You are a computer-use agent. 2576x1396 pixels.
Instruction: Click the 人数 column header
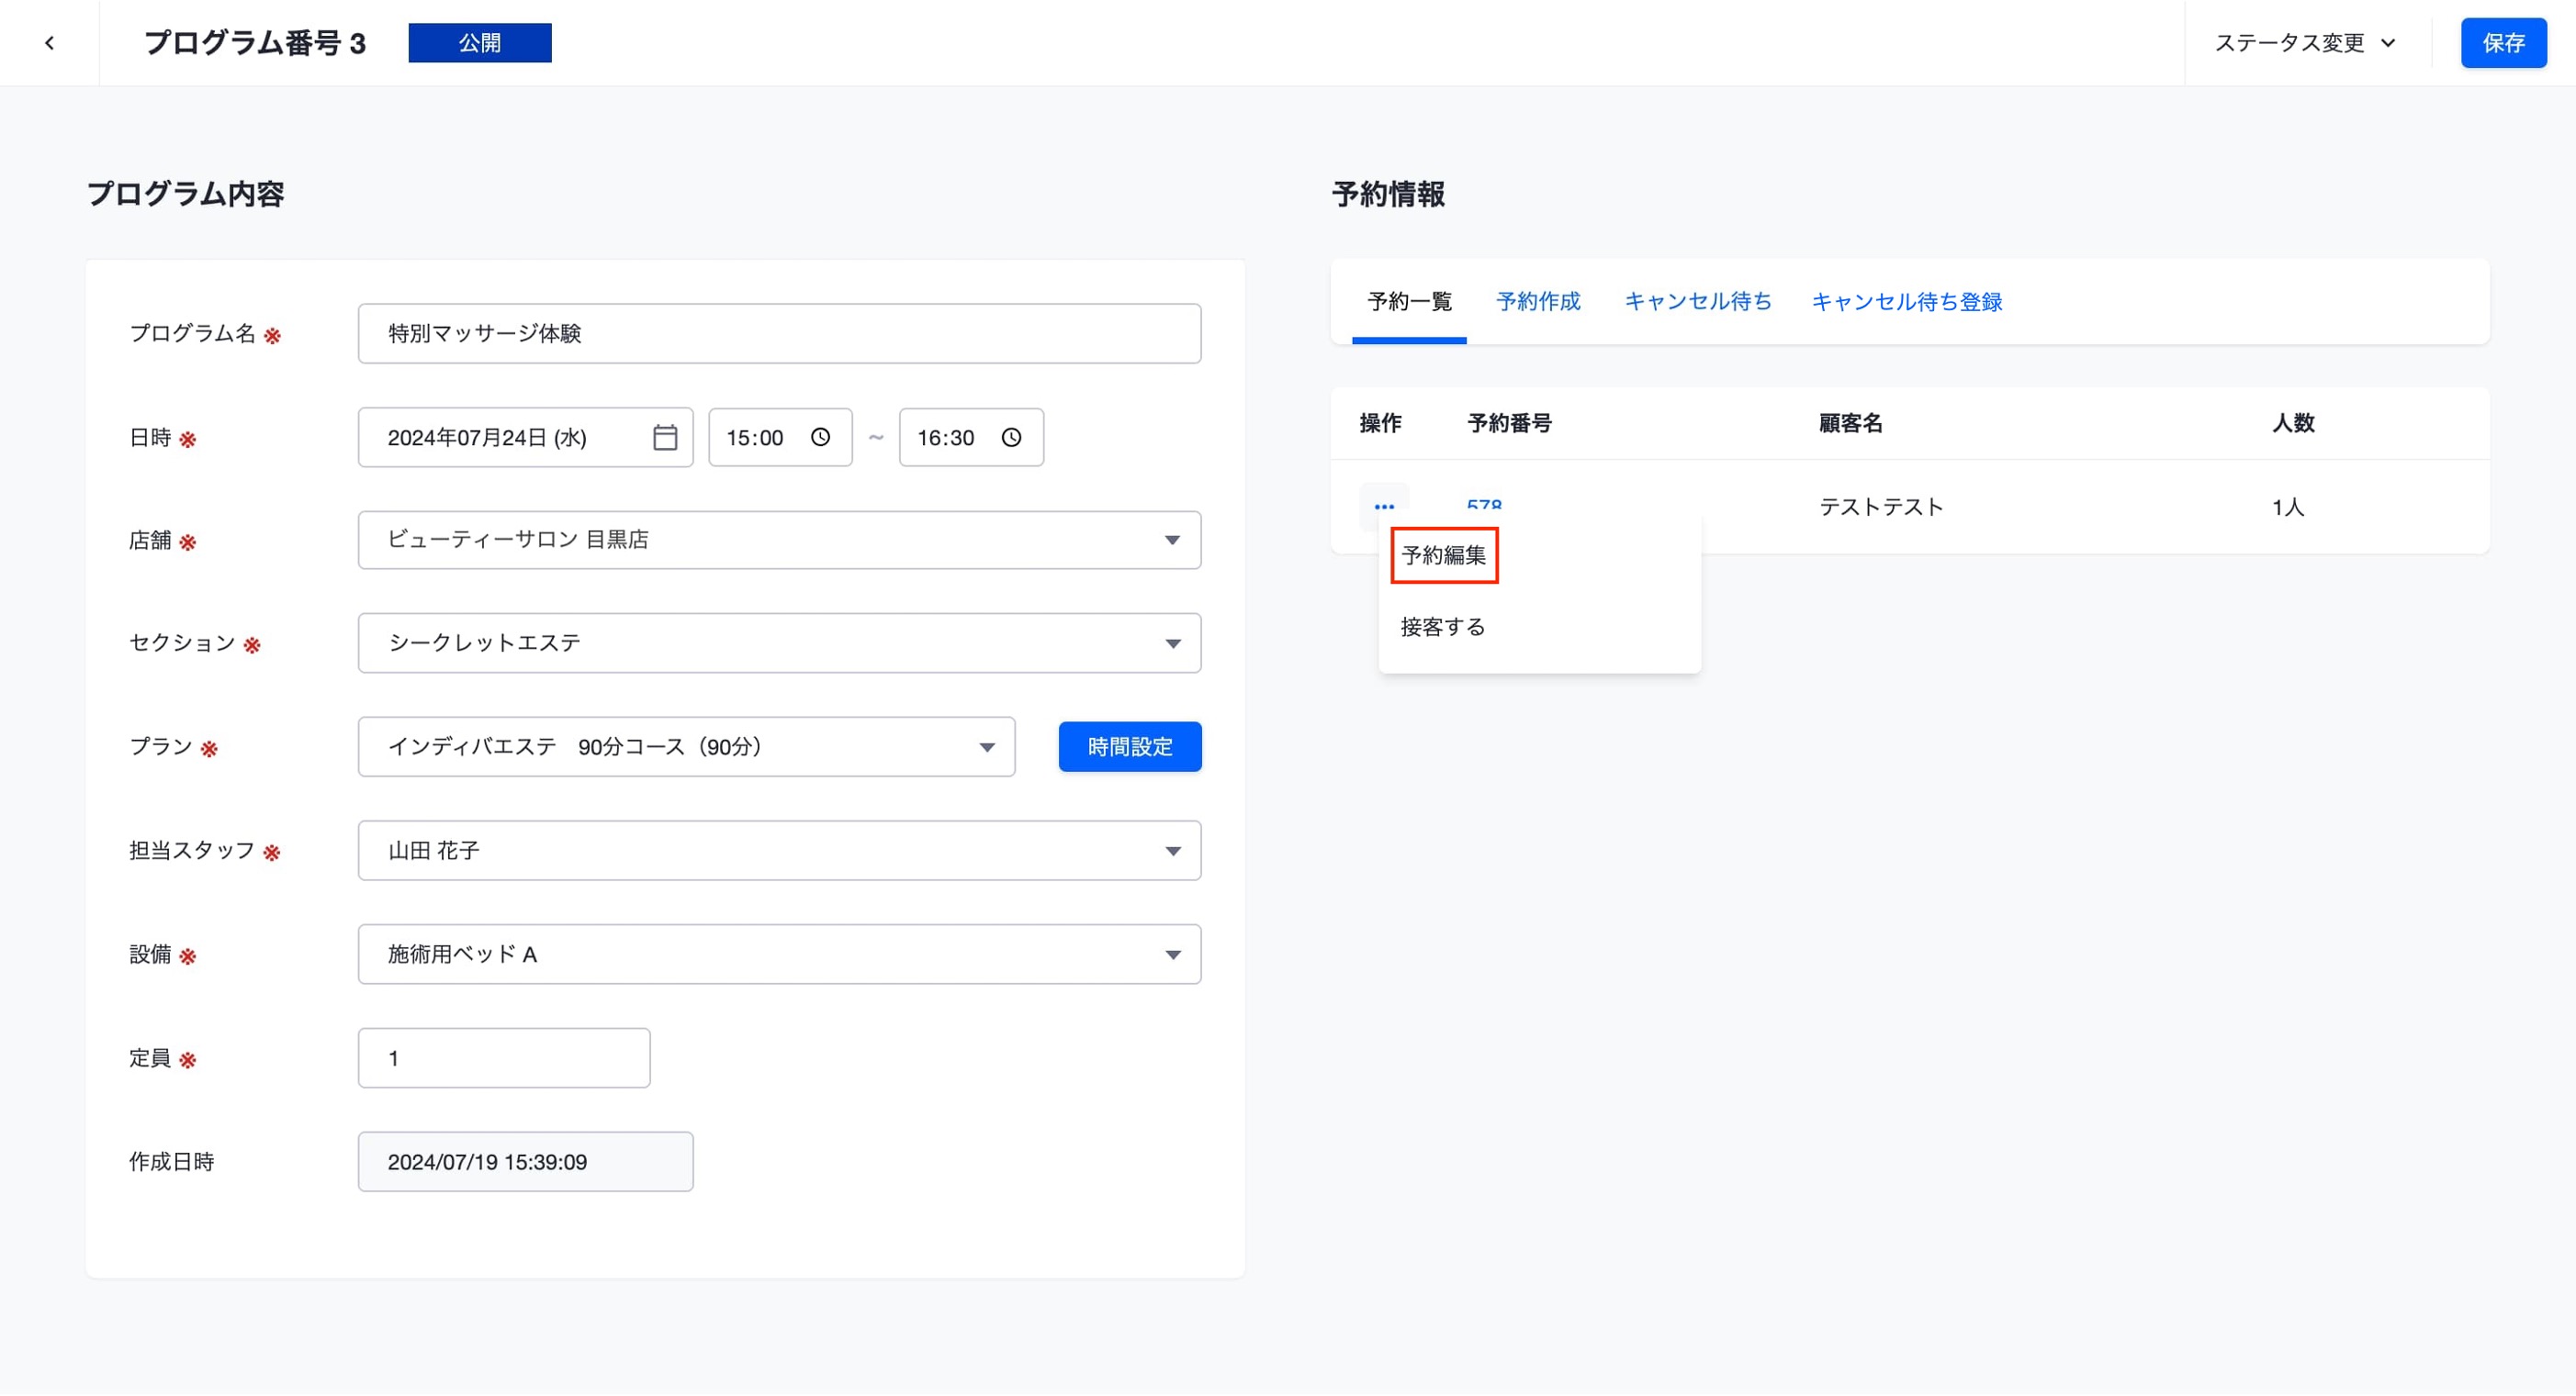pos(2293,424)
